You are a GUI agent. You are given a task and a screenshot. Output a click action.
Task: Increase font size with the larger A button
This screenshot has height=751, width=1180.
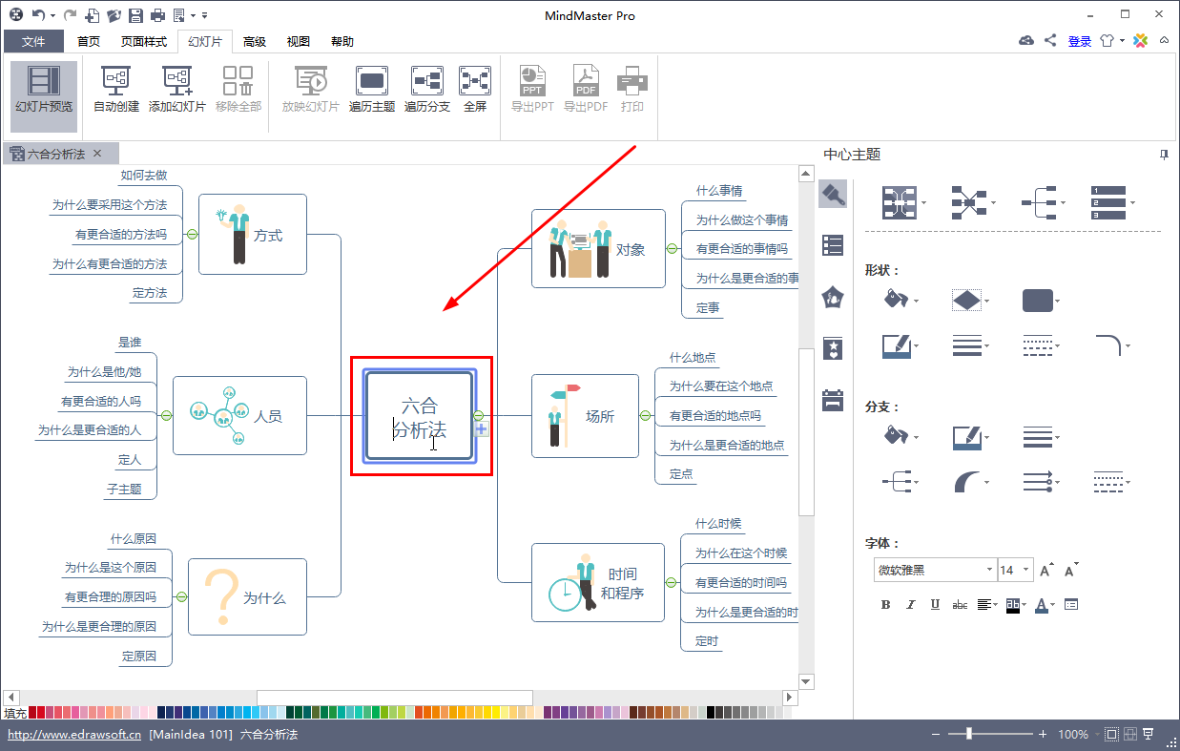(x=1046, y=570)
